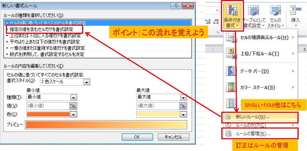Open the orange 最小値 color dropdown
Screen dimensions: 307x151
[73, 115]
